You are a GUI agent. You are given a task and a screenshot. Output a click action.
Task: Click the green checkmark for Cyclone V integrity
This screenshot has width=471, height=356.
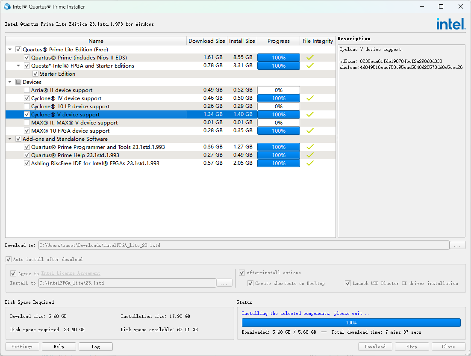click(x=310, y=114)
